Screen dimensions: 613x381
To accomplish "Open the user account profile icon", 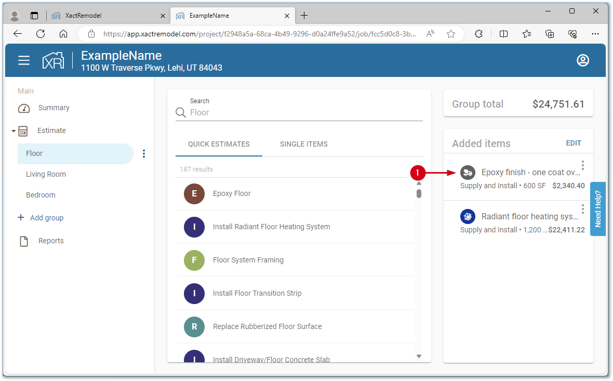I will [583, 61].
